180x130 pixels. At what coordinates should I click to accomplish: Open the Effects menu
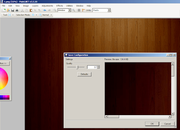pyautogui.click(x=59, y=6)
